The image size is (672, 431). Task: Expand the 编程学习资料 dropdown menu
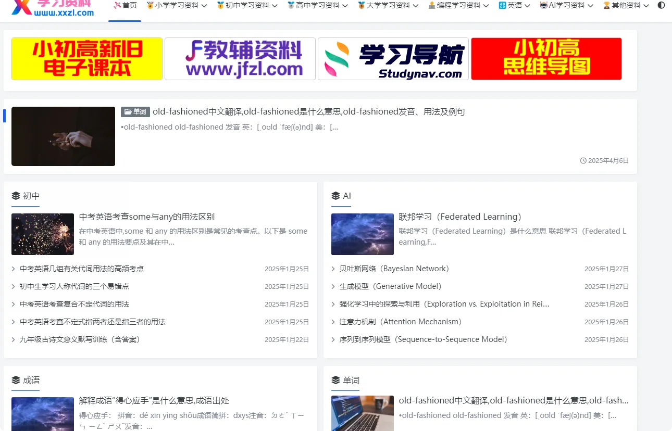point(458,6)
